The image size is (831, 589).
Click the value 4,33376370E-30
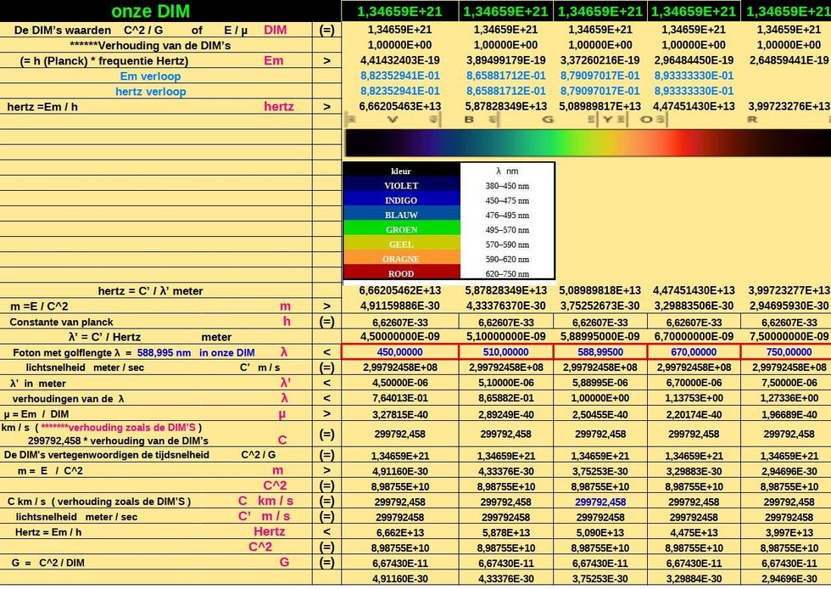click(x=505, y=306)
